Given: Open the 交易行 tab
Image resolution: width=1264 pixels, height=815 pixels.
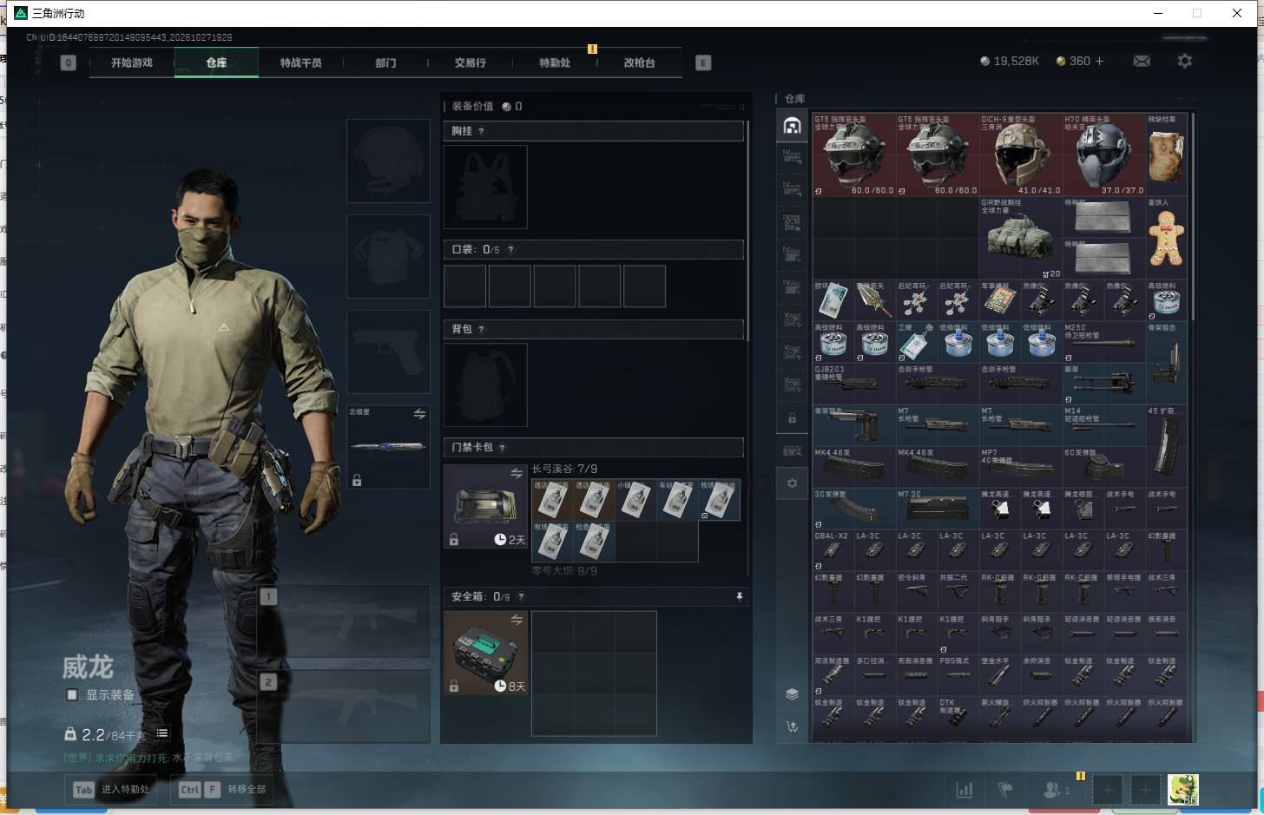Looking at the screenshot, I should click(x=471, y=62).
